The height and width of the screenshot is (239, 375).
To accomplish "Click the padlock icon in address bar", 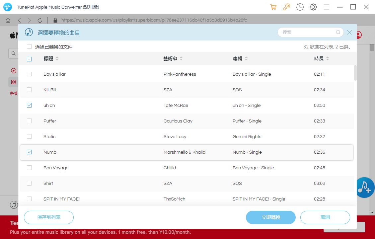I will 55,20.
